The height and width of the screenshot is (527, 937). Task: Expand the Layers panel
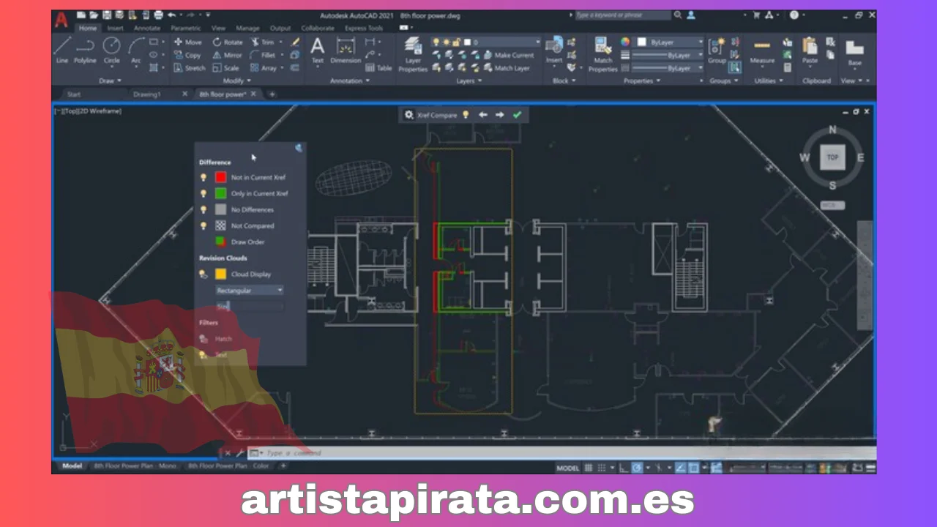click(x=469, y=81)
